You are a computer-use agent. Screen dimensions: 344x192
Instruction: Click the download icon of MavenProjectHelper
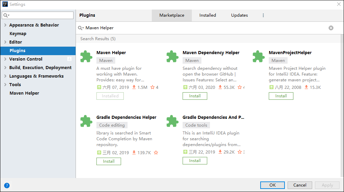[306, 87]
